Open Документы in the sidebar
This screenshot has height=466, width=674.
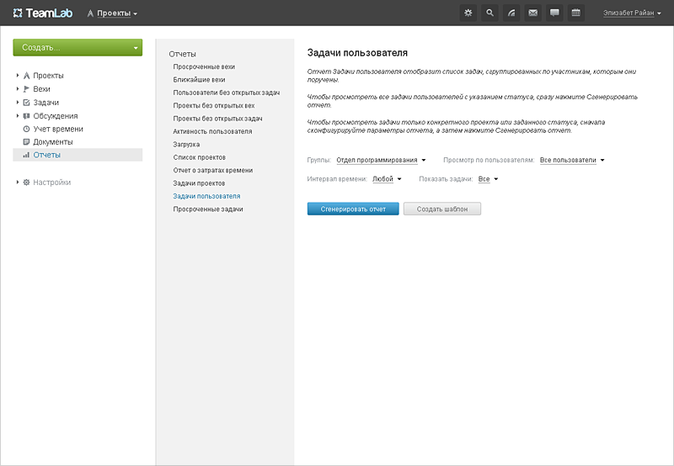53,141
